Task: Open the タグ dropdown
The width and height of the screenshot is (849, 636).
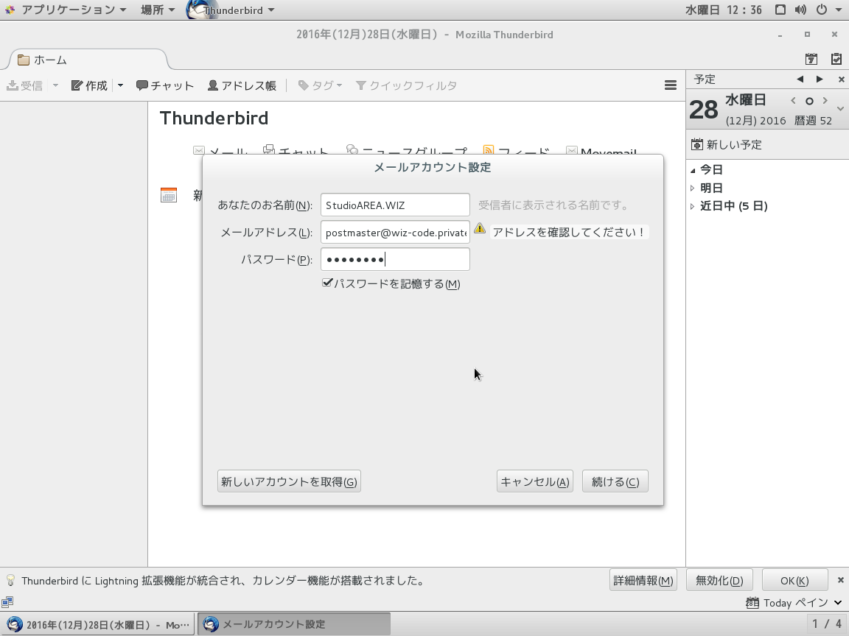Action: pos(321,85)
